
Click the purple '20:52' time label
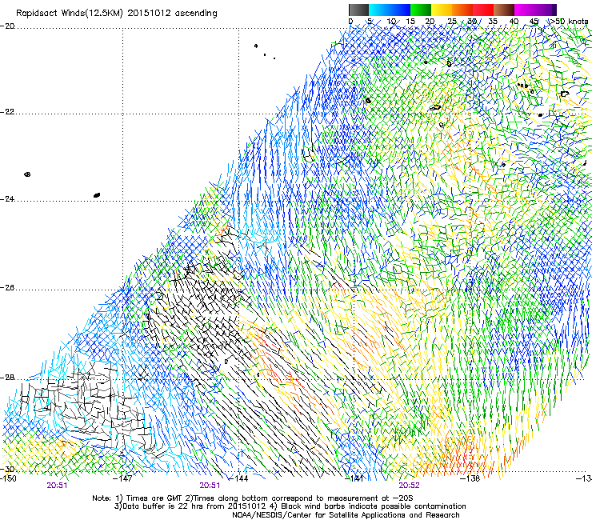coord(410,486)
